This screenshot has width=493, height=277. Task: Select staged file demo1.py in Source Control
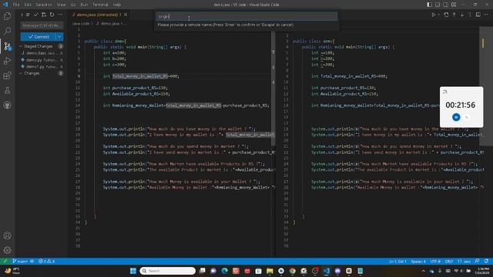(42, 67)
